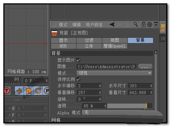Open the Alpha 模式 dropdown

point(117,113)
